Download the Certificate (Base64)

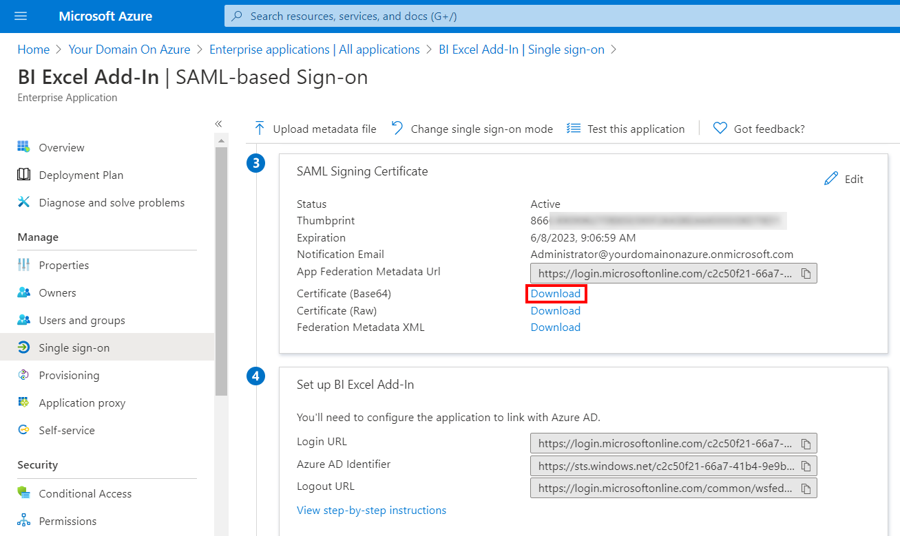[x=556, y=294]
